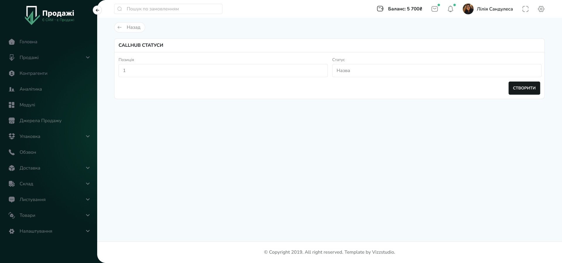Click the Аналітика chart icon
This screenshot has width=562, height=263.
click(x=12, y=89)
